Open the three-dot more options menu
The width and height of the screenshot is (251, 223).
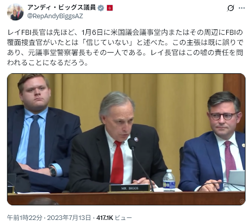tap(242, 8)
